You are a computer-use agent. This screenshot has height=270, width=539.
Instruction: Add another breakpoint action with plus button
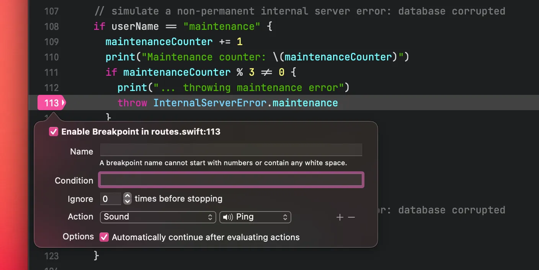pyautogui.click(x=340, y=217)
